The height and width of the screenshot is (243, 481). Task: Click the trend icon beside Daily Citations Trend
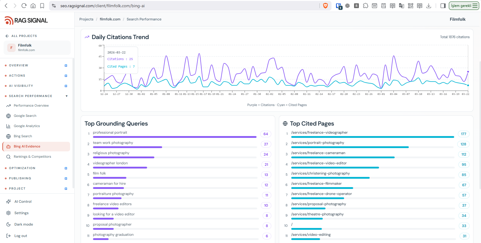pos(87,37)
